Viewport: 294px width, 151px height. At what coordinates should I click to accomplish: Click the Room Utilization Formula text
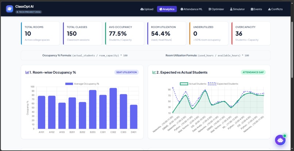[x=207, y=56]
